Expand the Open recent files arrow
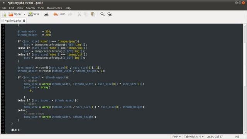The image size is (247, 139). [24, 14]
